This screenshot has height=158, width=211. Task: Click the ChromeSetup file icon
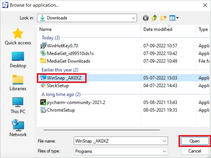pyautogui.click(x=43, y=110)
